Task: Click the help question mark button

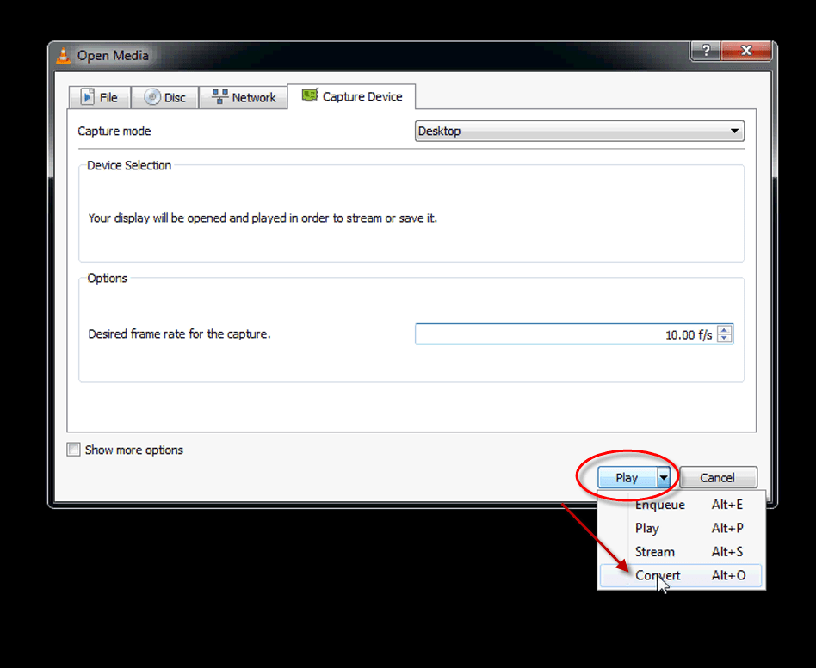Action: coord(706,51)
